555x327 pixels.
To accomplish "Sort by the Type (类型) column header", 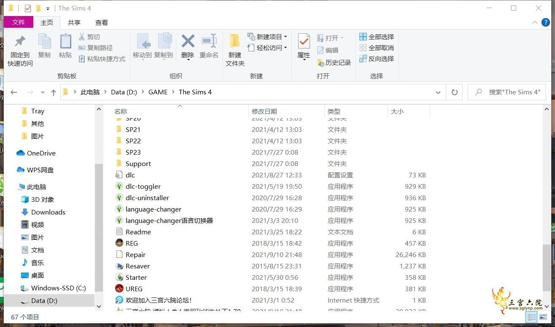I will [x=334, y=111].
